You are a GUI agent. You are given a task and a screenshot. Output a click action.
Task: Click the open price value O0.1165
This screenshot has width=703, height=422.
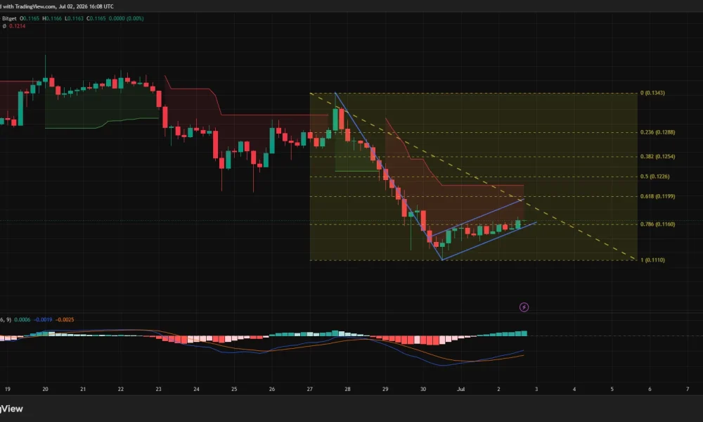[x=30, y=18]
